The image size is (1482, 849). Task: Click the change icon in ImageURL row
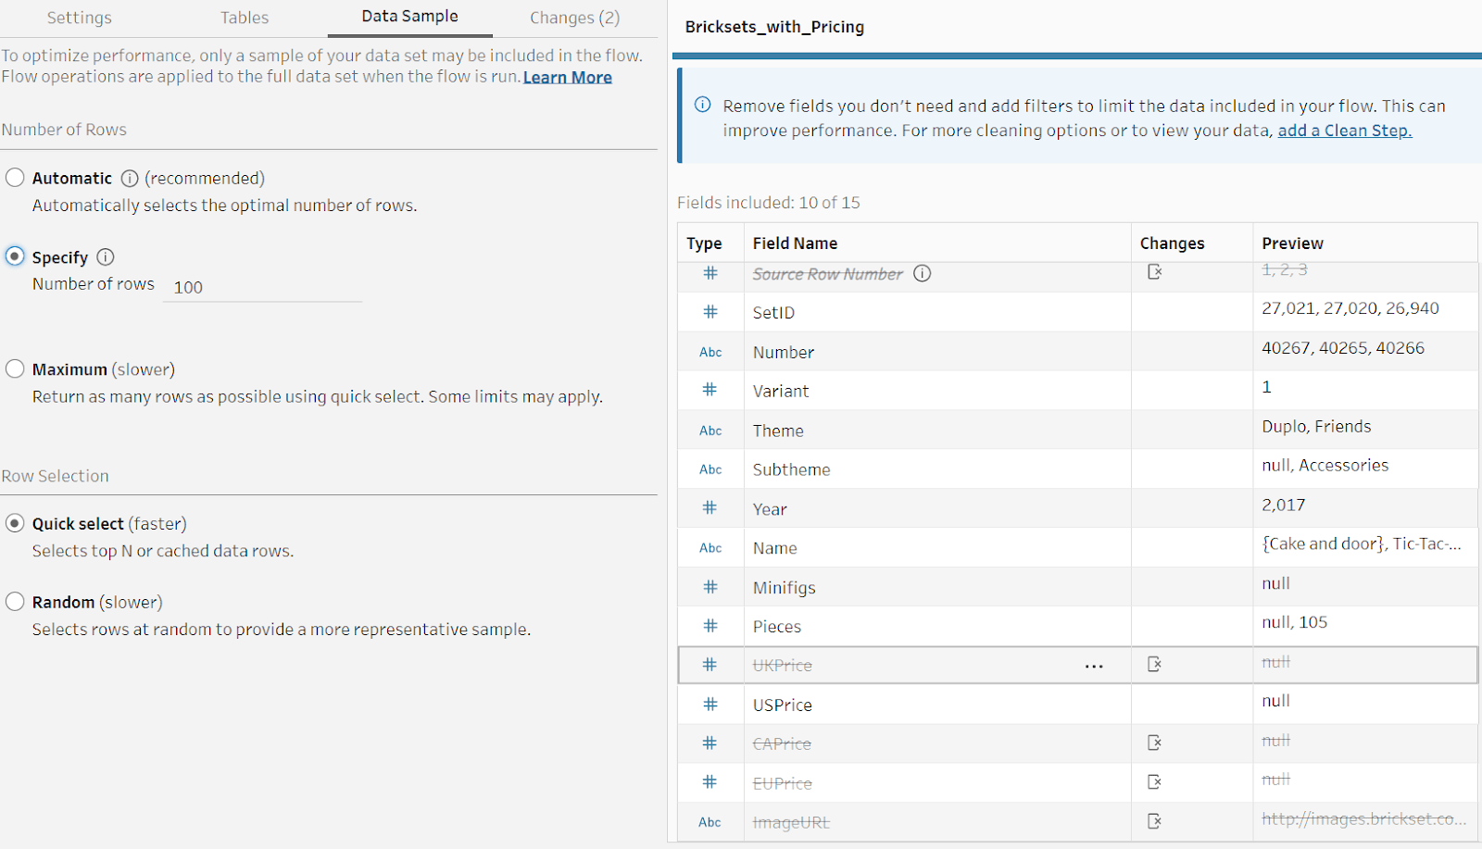[1154, 821]
